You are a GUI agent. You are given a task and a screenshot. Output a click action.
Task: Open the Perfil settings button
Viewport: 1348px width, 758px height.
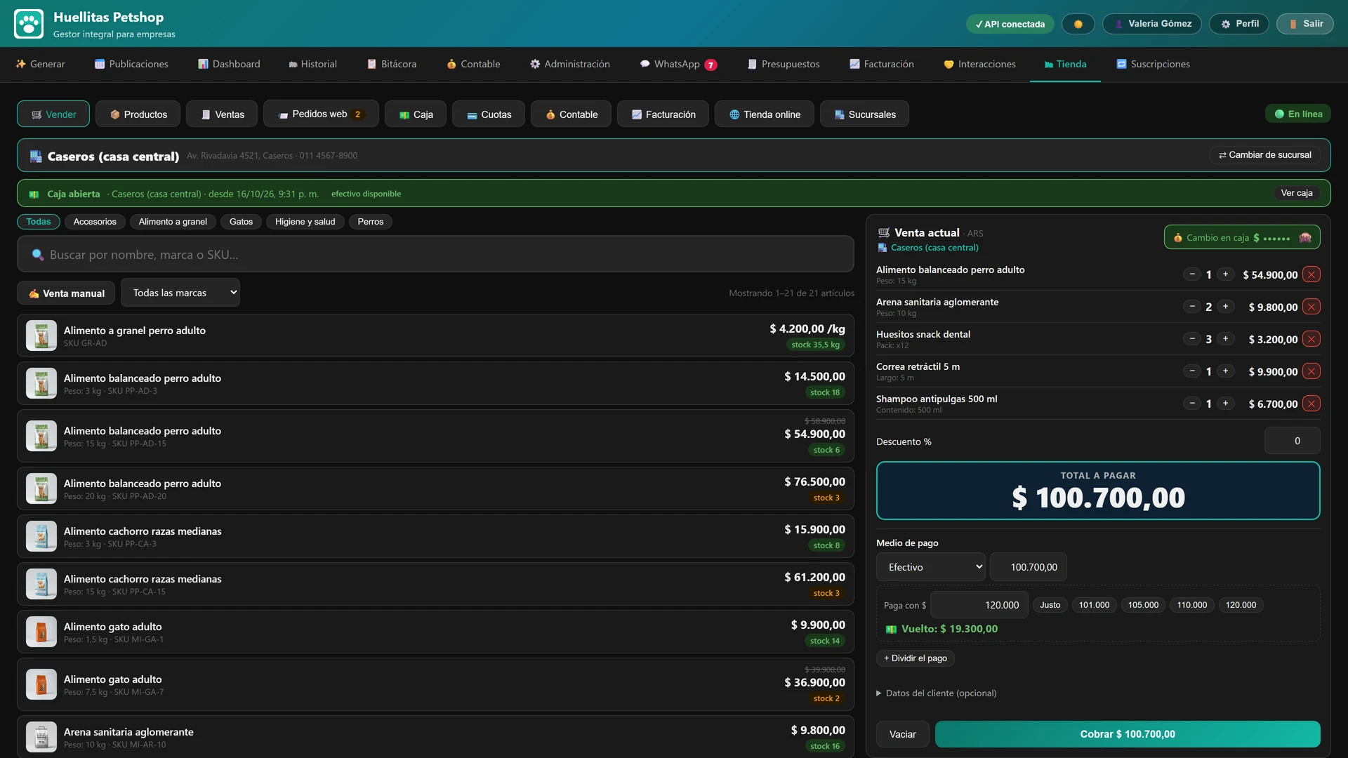click(x=1239, y=24)
